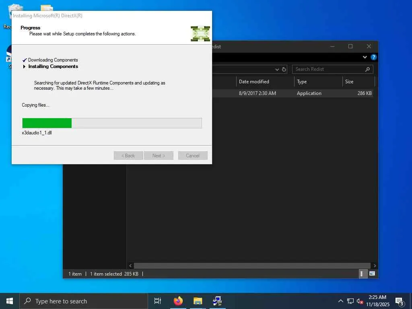Open the Windows Start menu
The image size is (412, 309).
click(x=10, y=301)
